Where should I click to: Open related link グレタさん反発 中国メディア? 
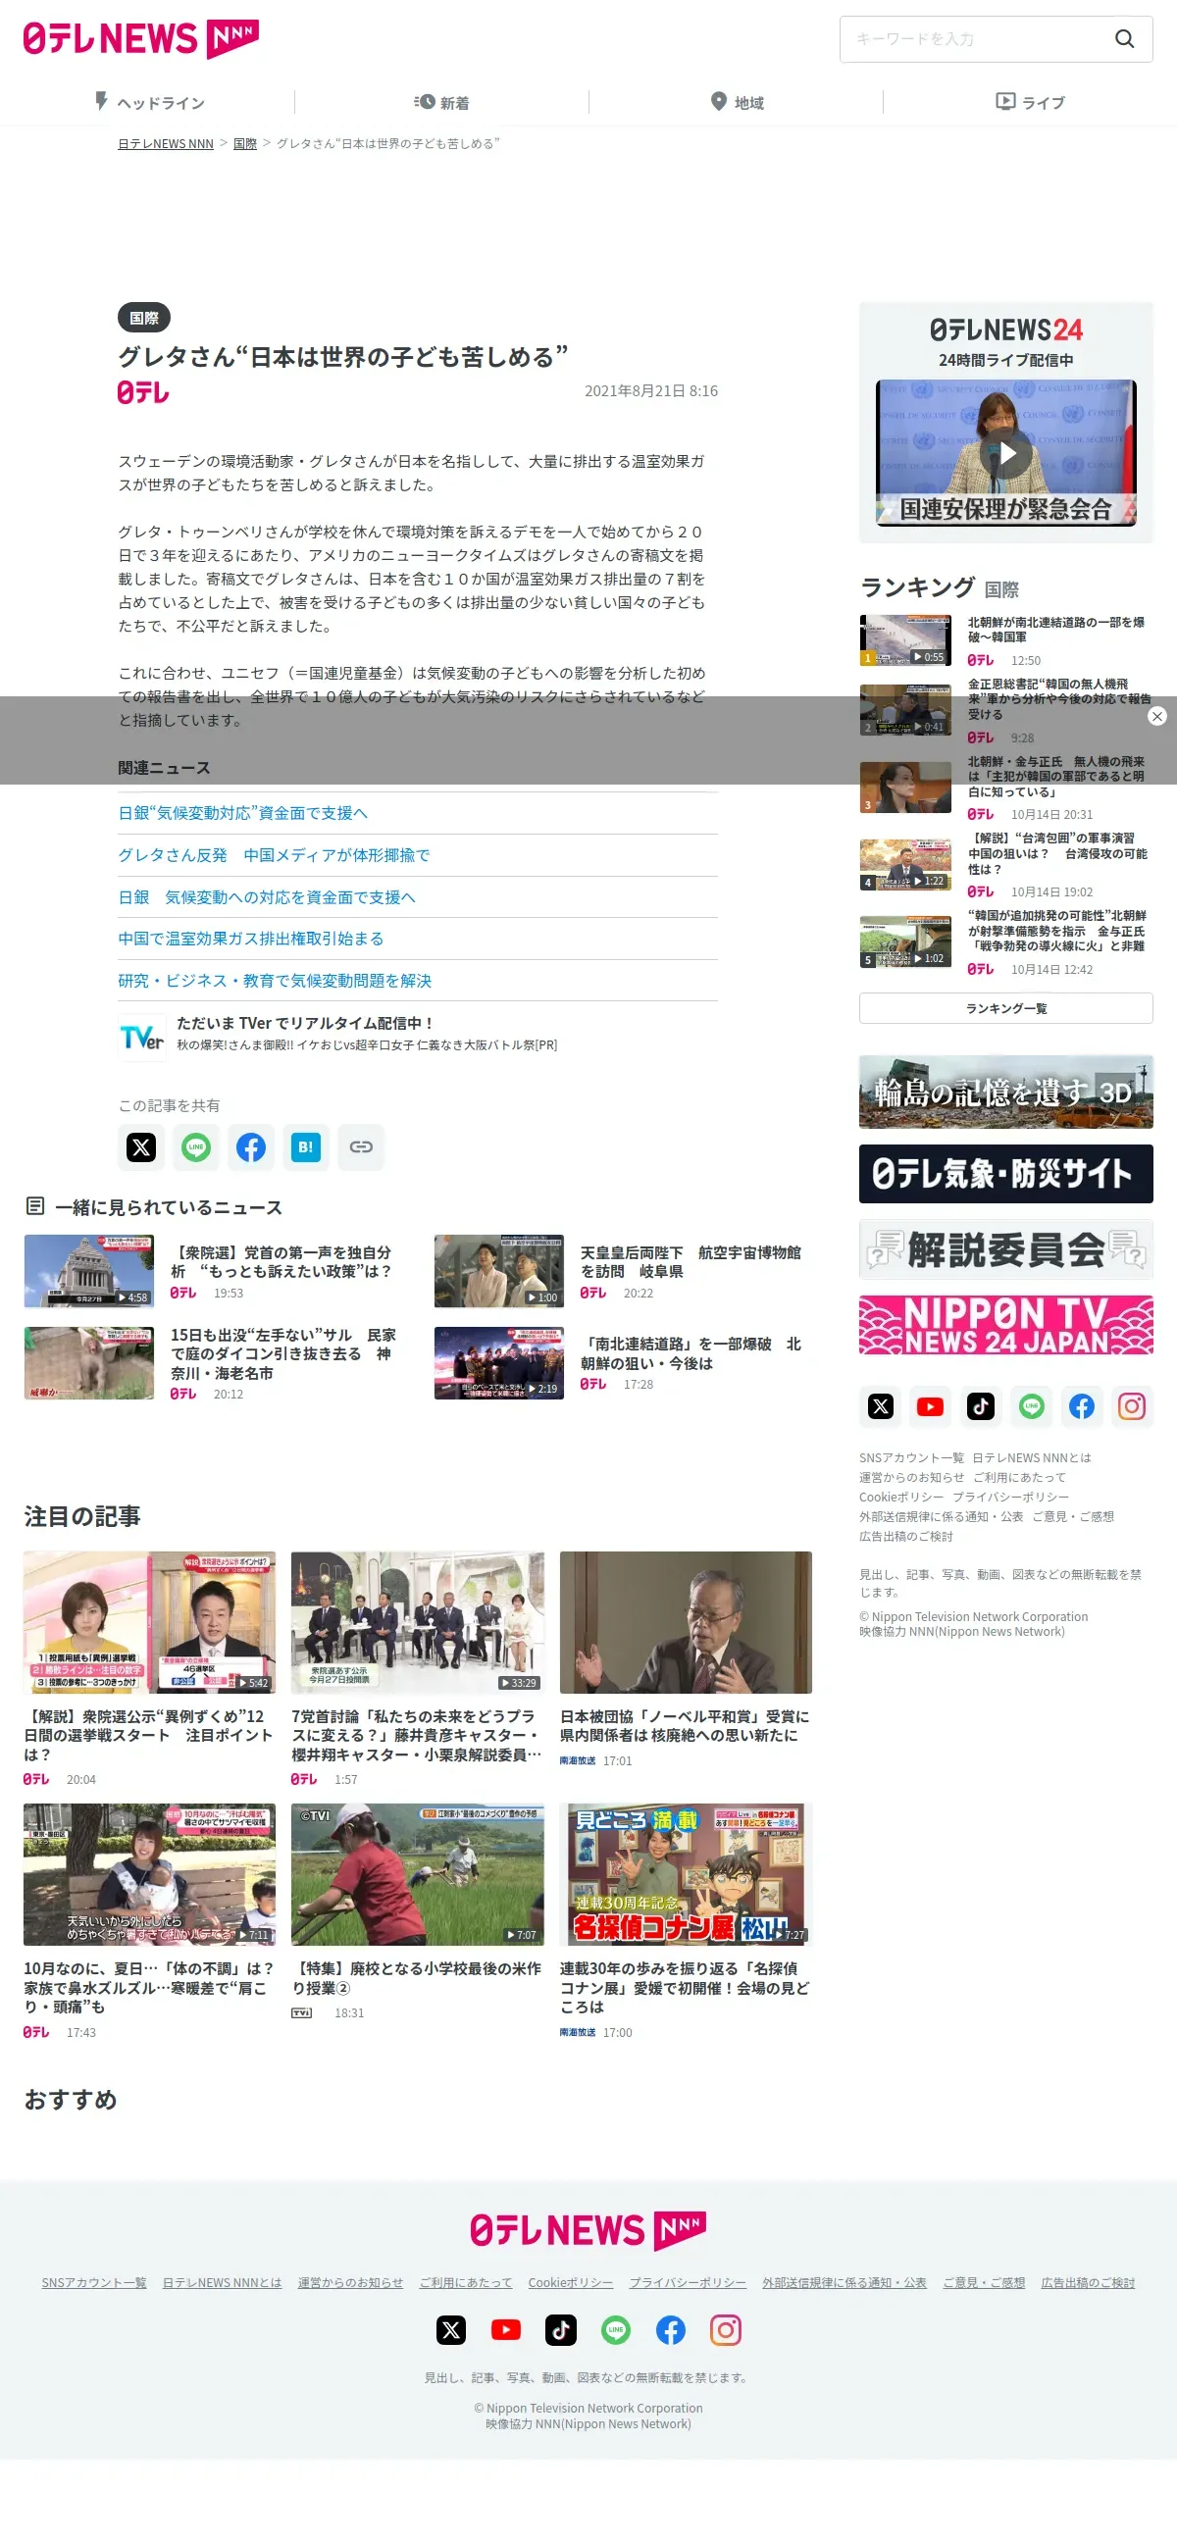tap(274, 855)
